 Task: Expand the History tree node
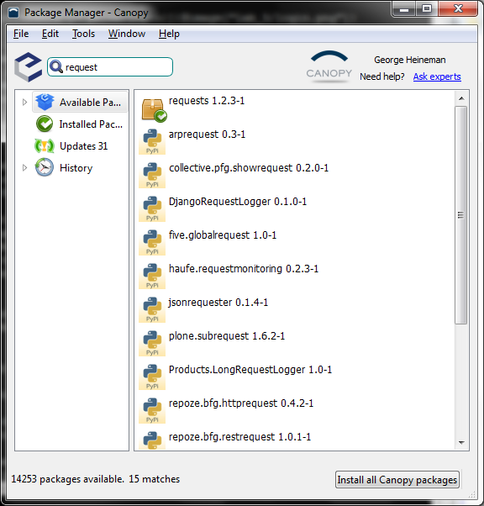[24, 168]
